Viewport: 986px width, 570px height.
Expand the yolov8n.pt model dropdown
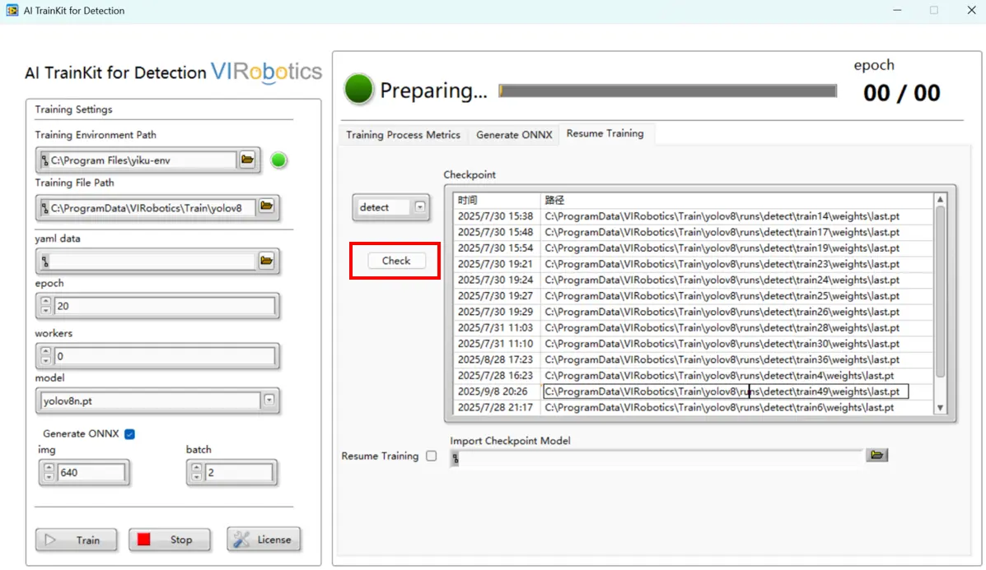269,401
